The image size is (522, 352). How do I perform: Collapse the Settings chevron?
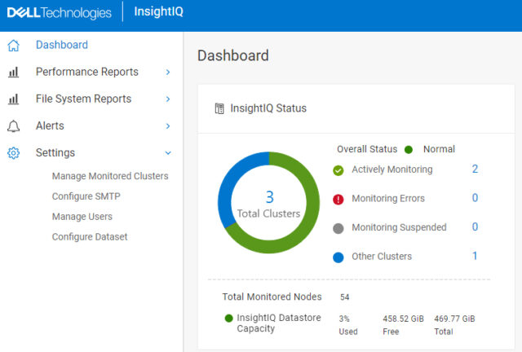(168, 153)
